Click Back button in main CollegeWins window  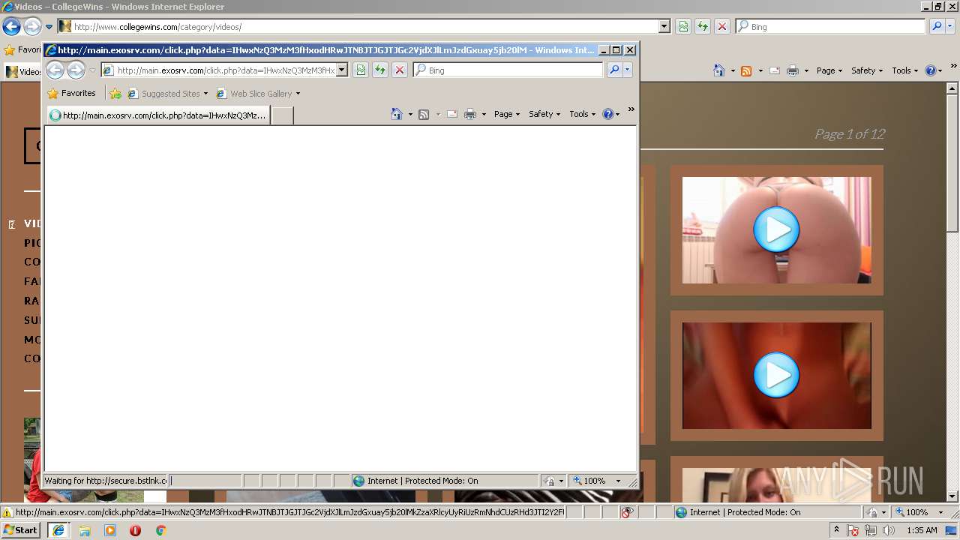11,27
